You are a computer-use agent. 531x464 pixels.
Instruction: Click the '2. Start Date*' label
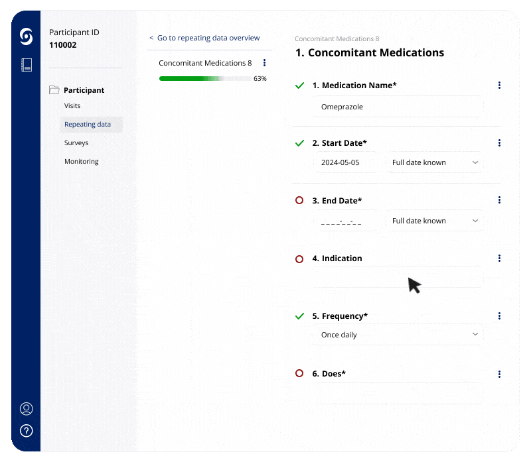click(x=339, y=143)
